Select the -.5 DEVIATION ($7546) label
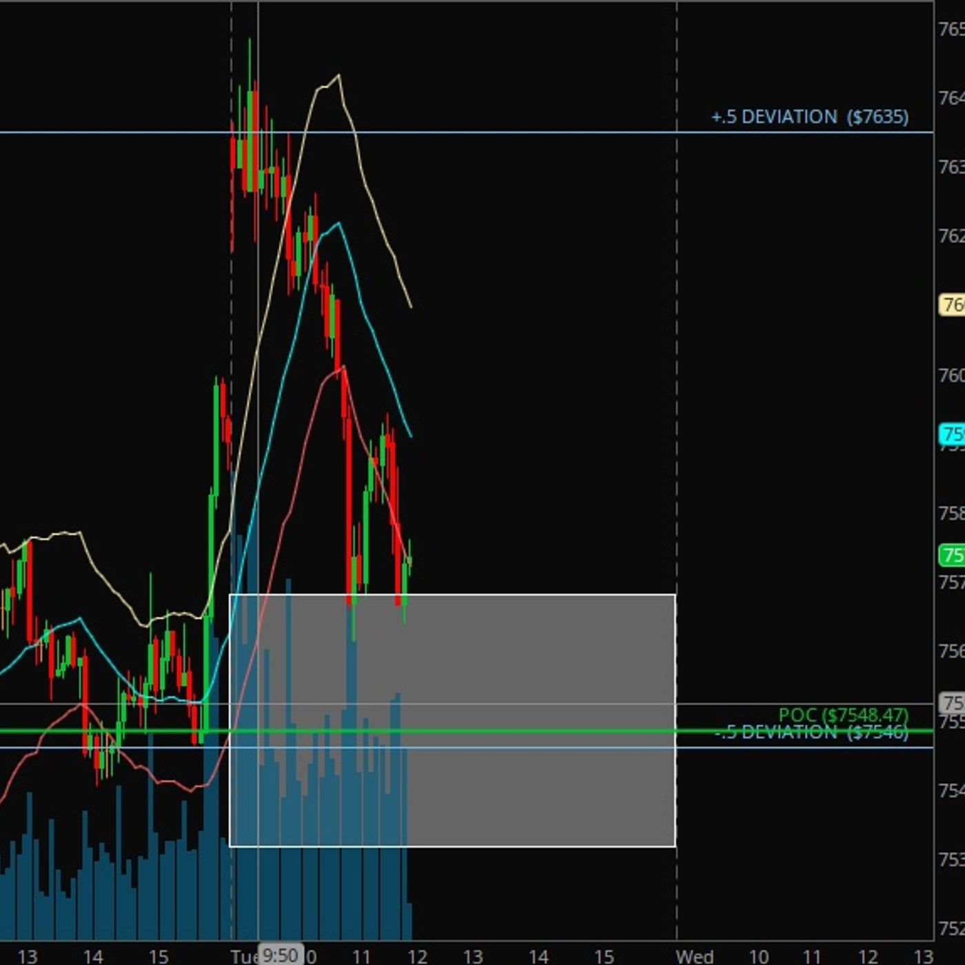Screen dimensions: 965x965 tap(811, 732)
